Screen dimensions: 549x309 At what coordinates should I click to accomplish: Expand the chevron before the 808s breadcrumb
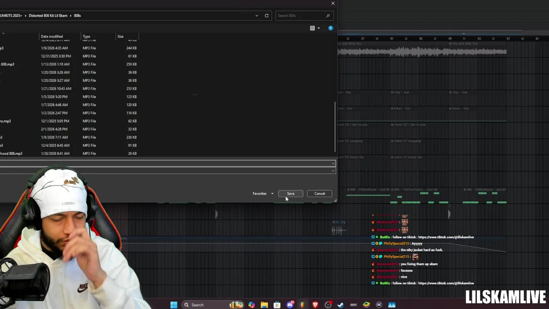(x=71, y=15)
